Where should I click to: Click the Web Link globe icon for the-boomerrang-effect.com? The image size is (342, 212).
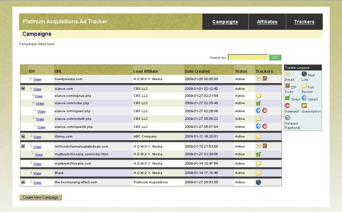(259, 182)
